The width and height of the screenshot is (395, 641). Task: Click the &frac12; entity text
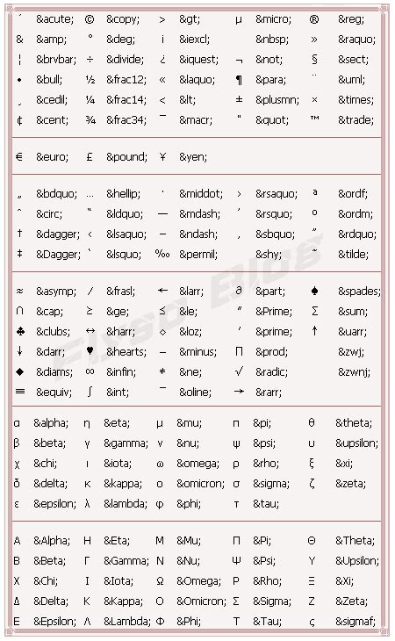tap(126, 80)
